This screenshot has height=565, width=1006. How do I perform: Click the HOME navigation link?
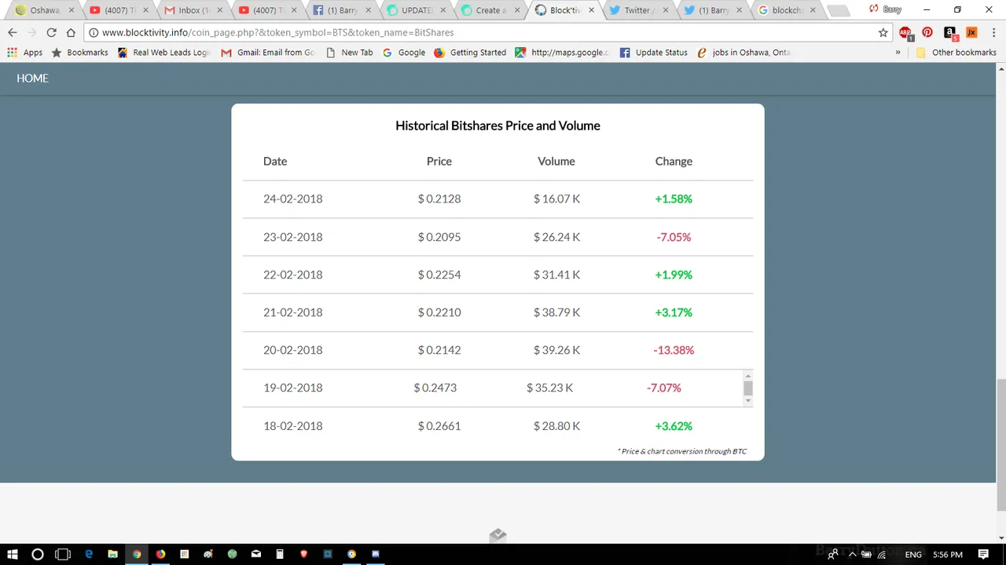click(x=32, y=78)
